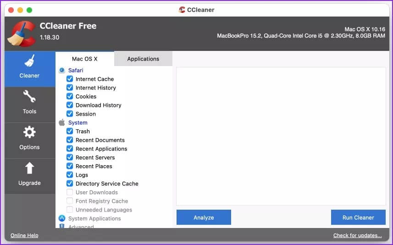The width and height of the screenshot is (393, 245).
Task: Click inside the empty results panel
Action: pos(281,136)
